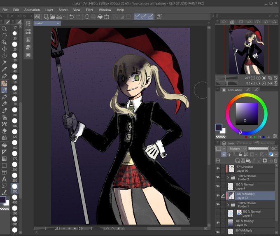This screenshot has height=236, width=280.
Task: Select the Auto select magic wand tool
Action: 4,62
